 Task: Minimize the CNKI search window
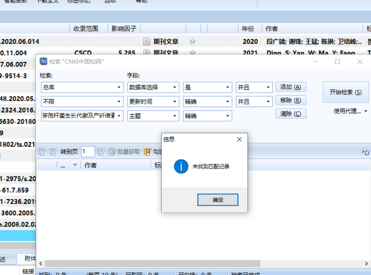tap(315, 62)
